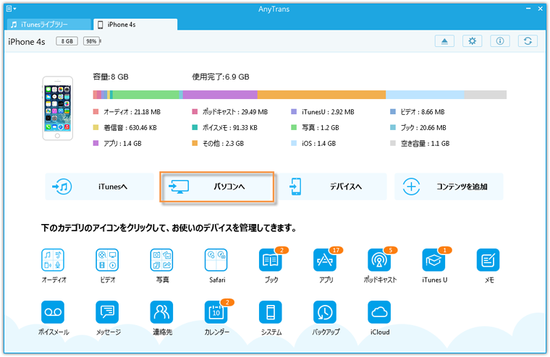Viewport: 550px width, 357px height.
Task: Open settings via the gear icon
Action: pyautogui.click(x=472, y=41)
